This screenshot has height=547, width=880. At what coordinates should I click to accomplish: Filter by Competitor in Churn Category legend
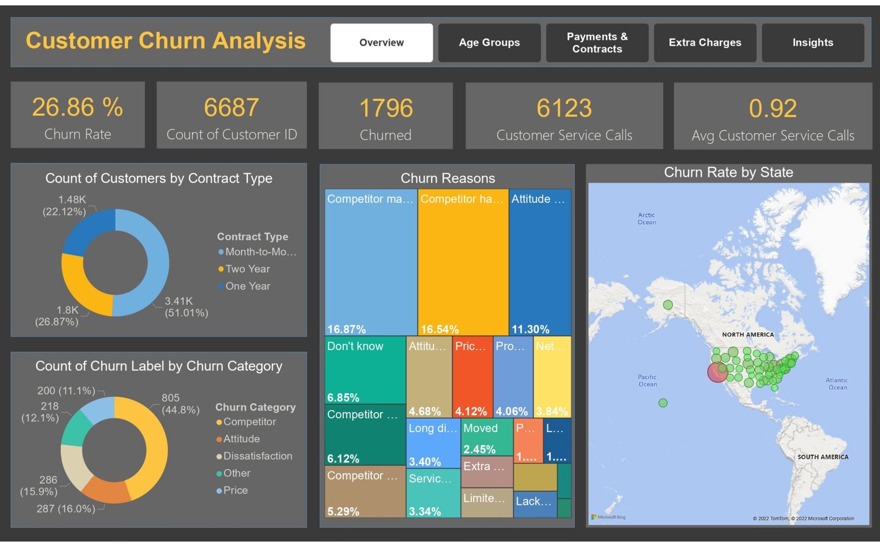pos(249,422)
